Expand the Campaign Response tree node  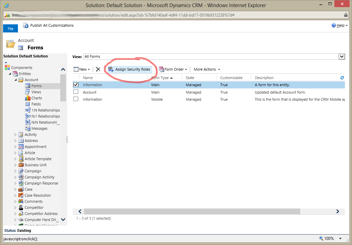coord(15,183)
